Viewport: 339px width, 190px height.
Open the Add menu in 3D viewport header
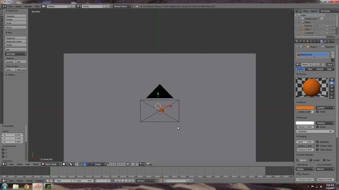tap(28, 164)
